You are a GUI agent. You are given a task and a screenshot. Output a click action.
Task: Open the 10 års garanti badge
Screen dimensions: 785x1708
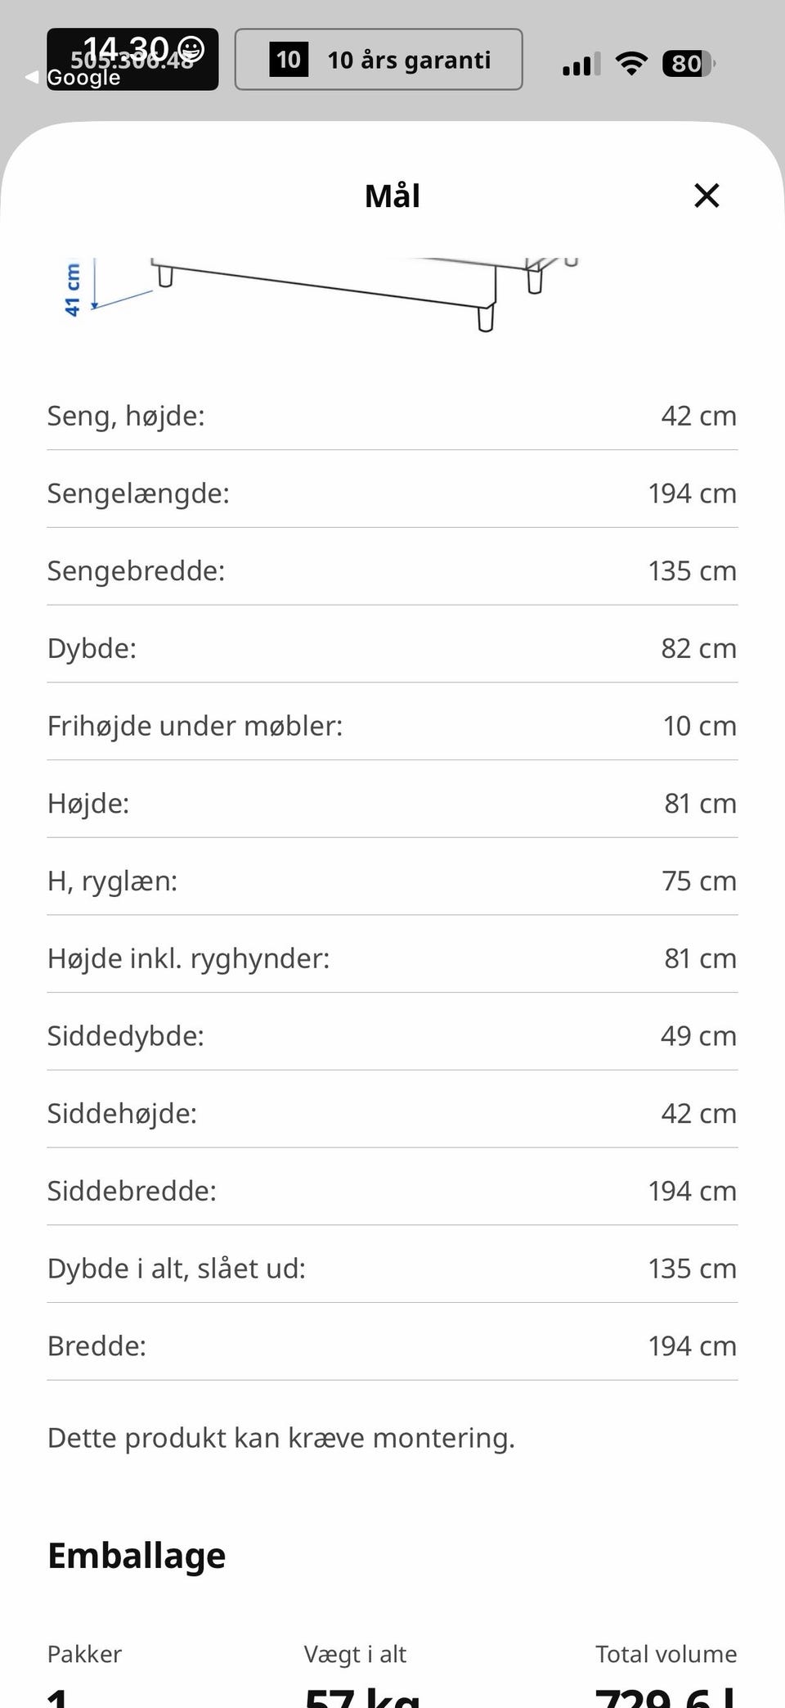click(x=379, y=60)
